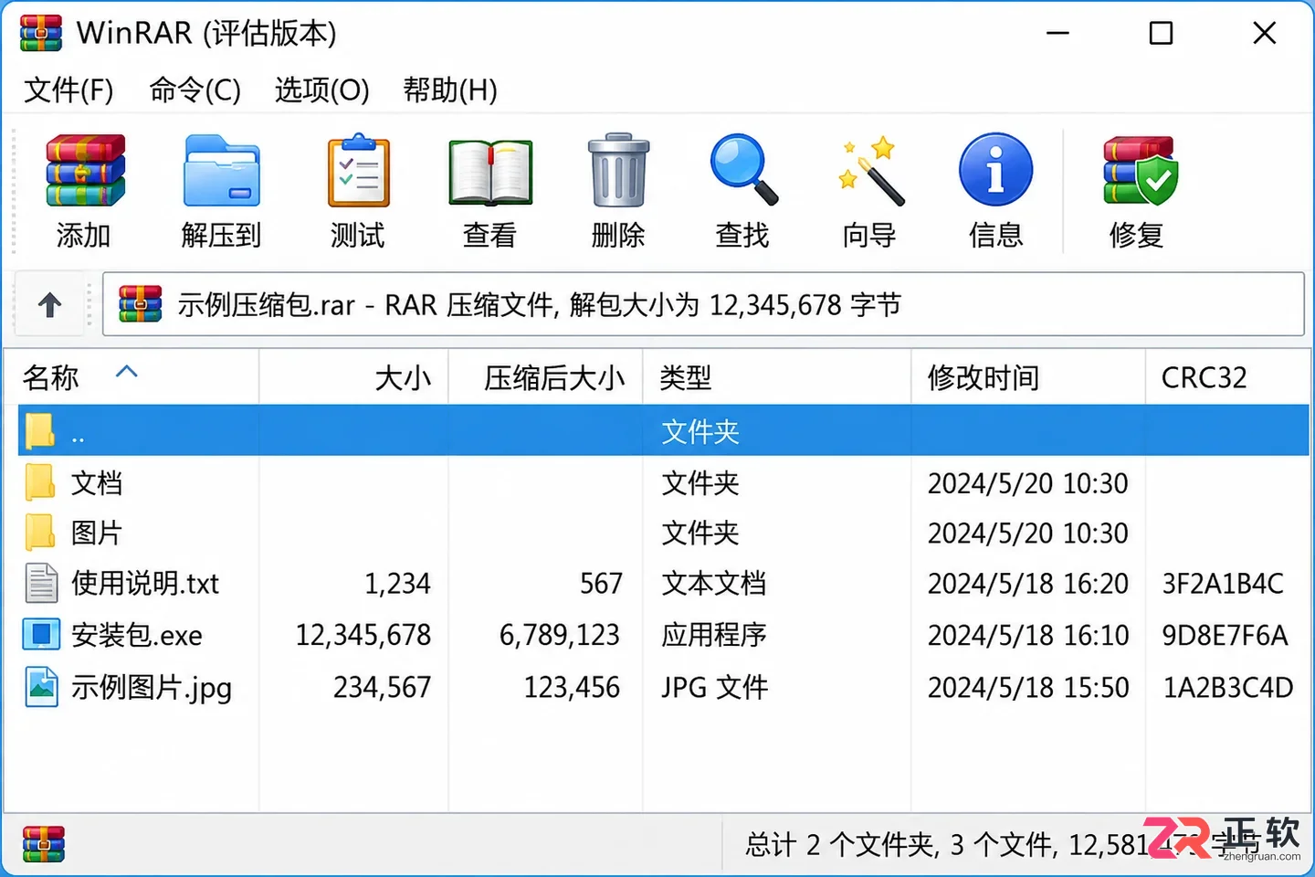The height and width of the screenshot is (877, 1315).
Task: Click the WinRAR title bar app icon
Action: pyautogui.click(x=41, y=33)
